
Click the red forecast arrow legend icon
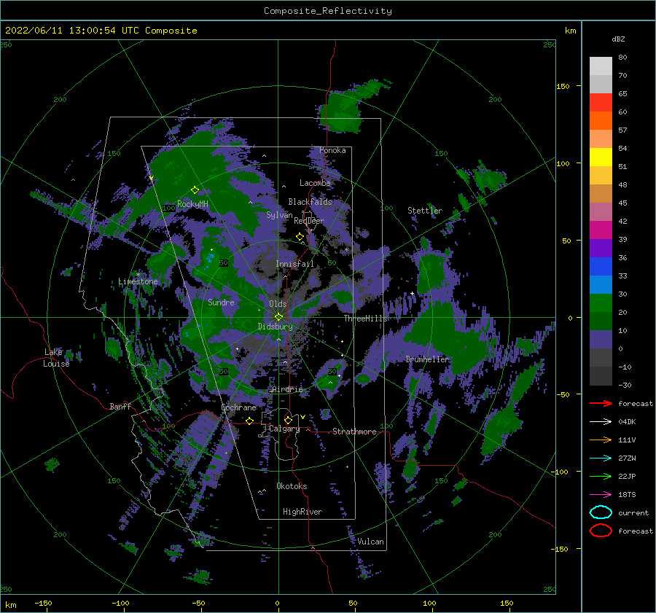tap(601, 403)
